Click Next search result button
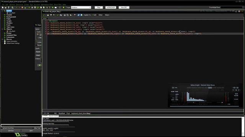The width and height of the screenshot is (245, 137). tap(31, 131)
